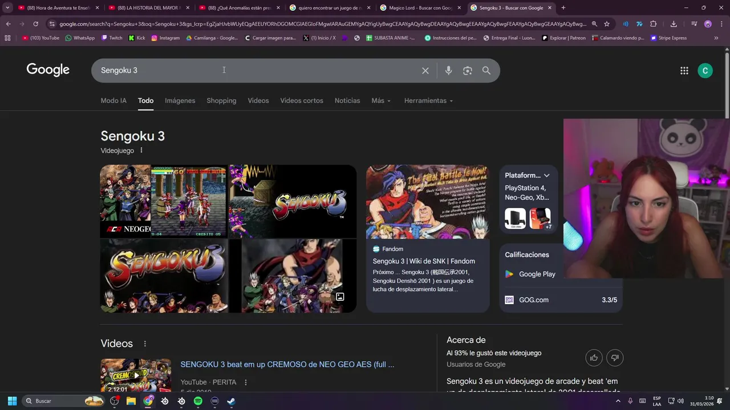Select the Imágenes search tab
This screenshot has height=410, width=730.
(180, 101)
